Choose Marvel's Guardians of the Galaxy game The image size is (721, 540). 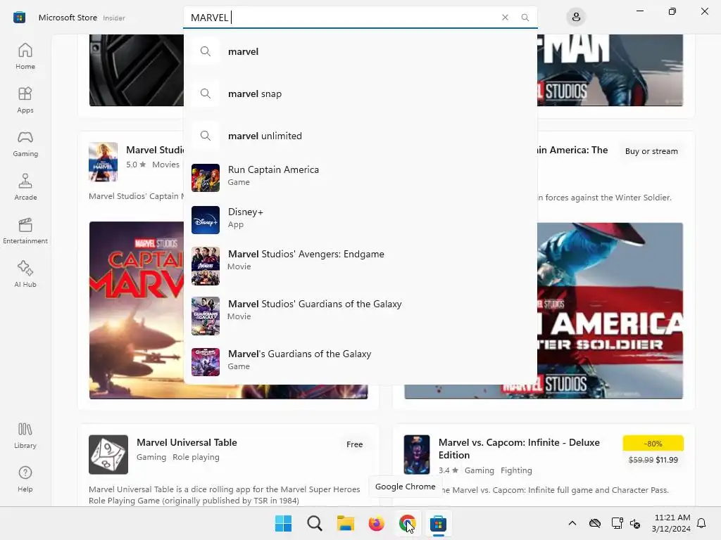(360, 362)
